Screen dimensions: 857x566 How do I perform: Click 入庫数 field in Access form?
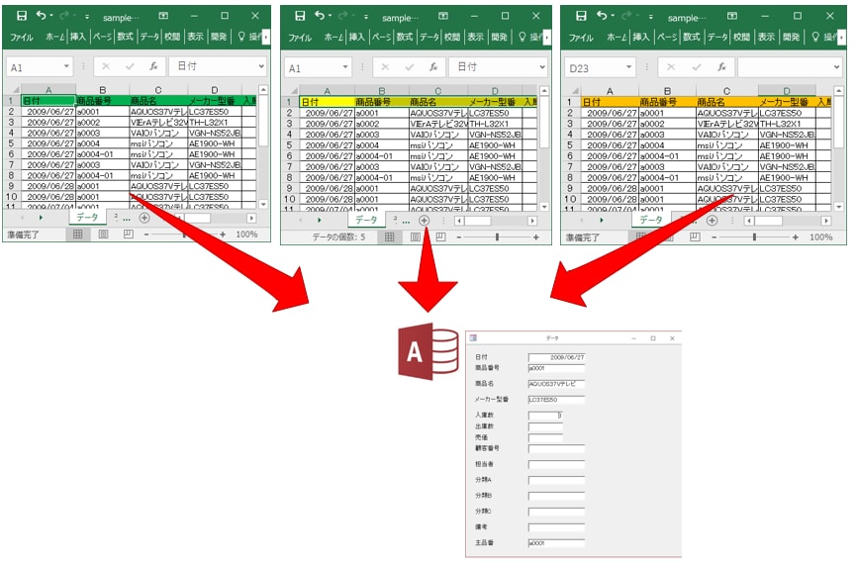click(x=545, y=416)
